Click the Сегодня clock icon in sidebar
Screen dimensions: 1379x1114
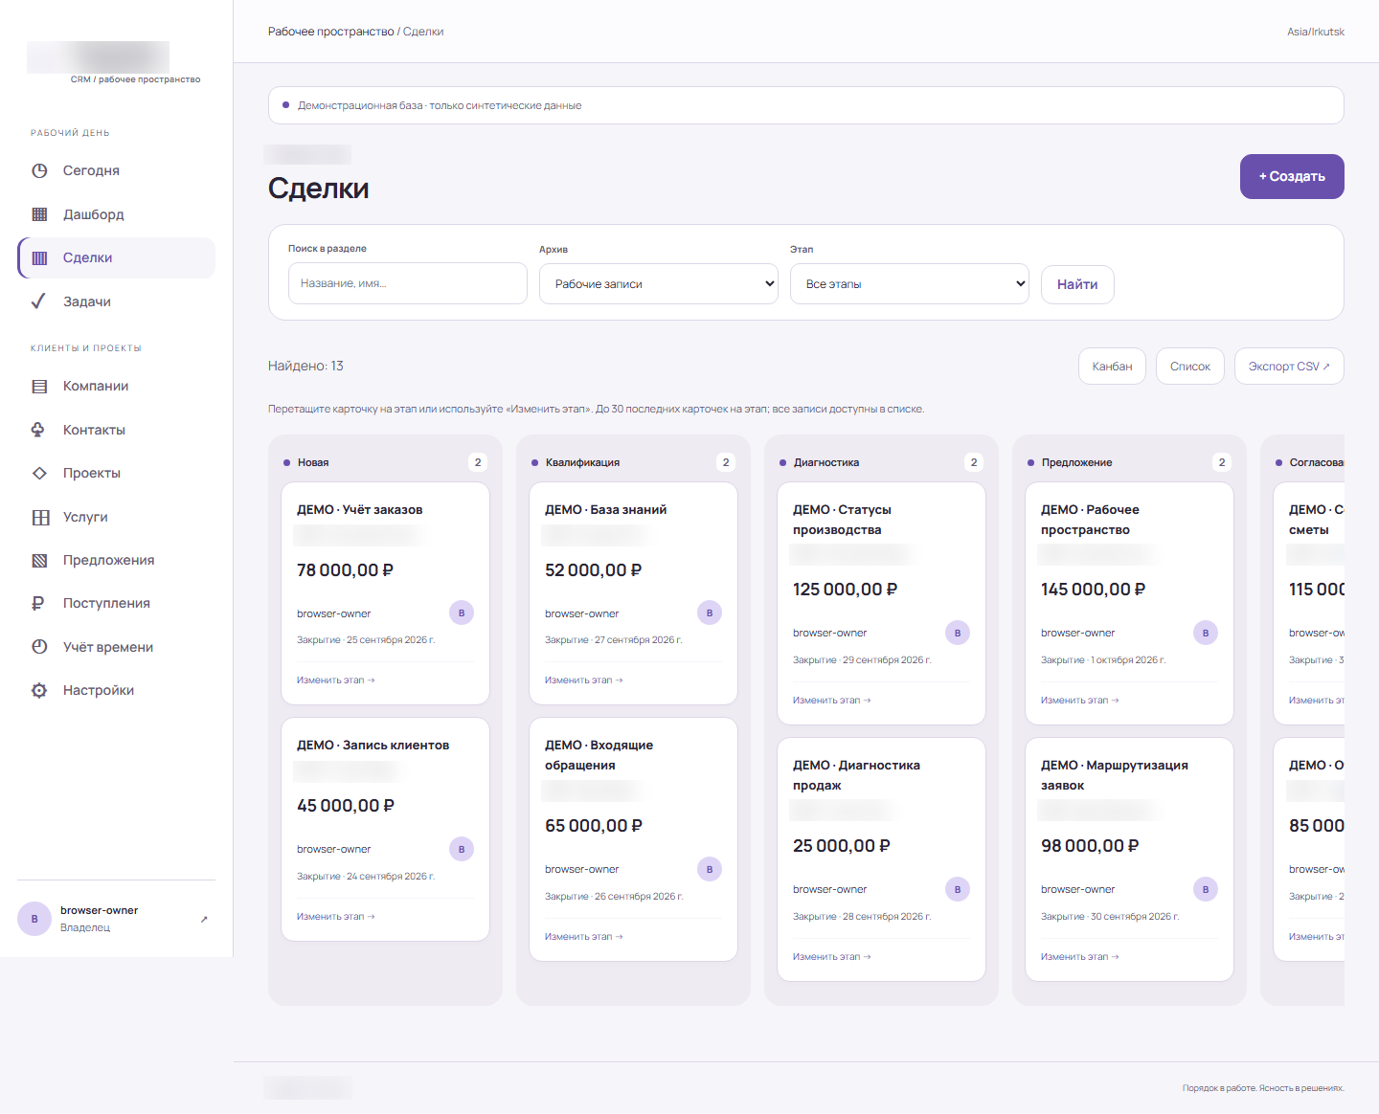[x=39, y=171]
